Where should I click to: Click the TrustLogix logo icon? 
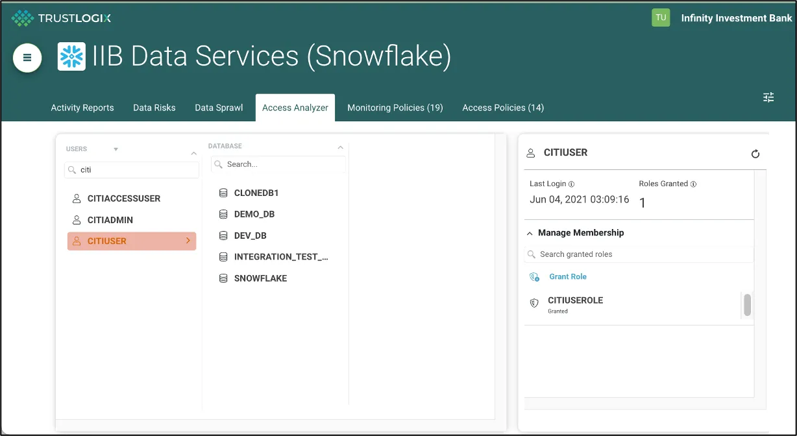pyautogui.click(x=21, y=18)
